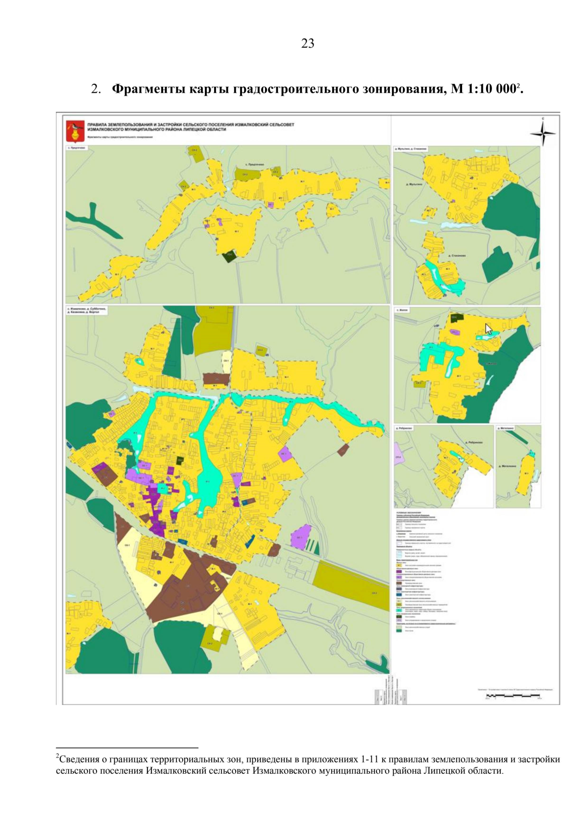Click the 'д. Мульгино, д. Стаханово' panel label
Screen dimensions: 588x832
coord(411,148)
